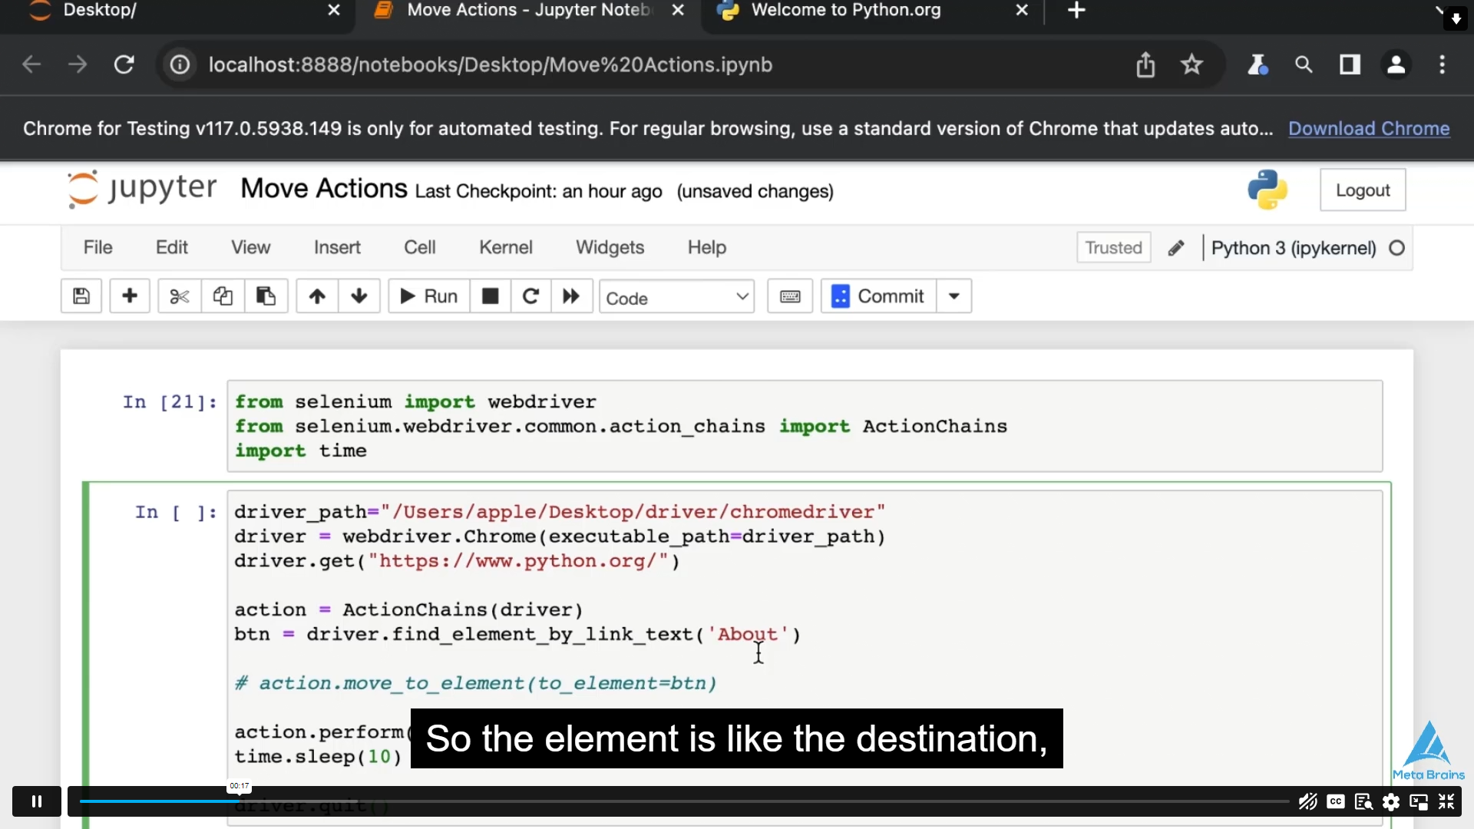
Task: Click the Restart kernel icon
Action: point(530,296)
